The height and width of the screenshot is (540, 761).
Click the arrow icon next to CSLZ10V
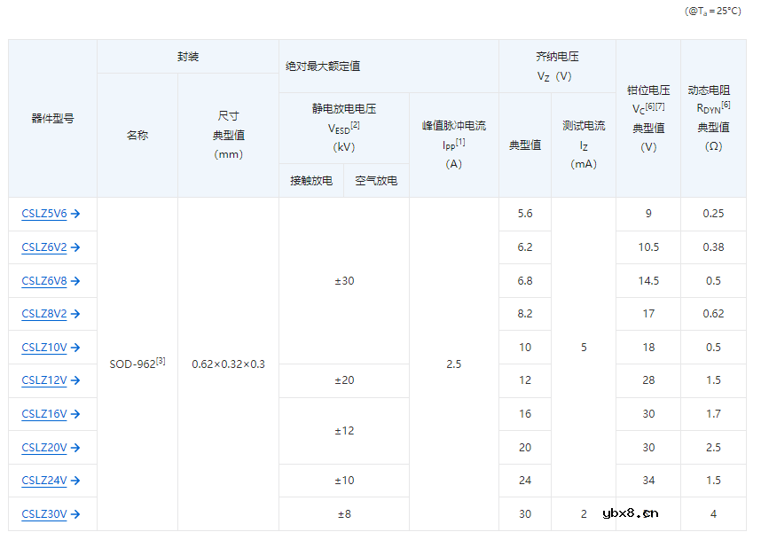[x=75, y=347]
